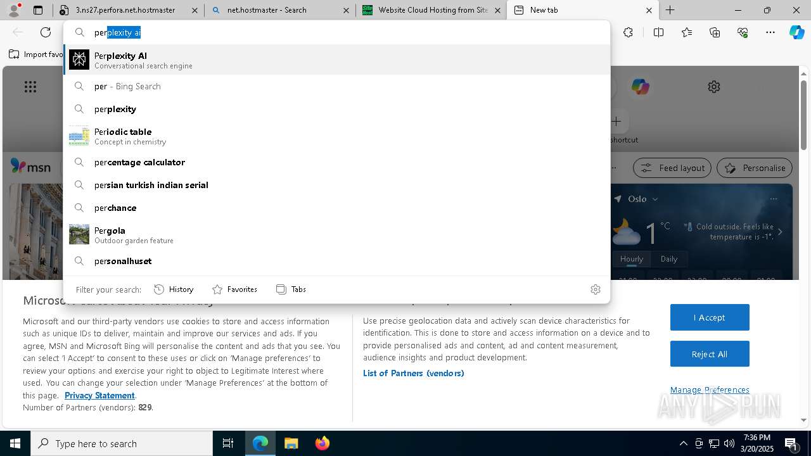Close the New tab tab
The image size is (811, 456).
point(649,10)
